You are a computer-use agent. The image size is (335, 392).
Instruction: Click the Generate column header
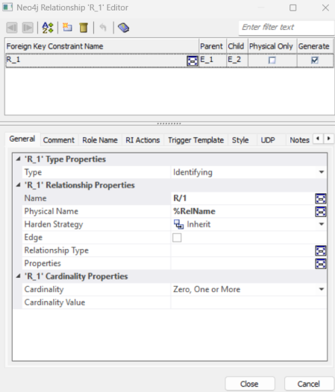pos(315,46)
